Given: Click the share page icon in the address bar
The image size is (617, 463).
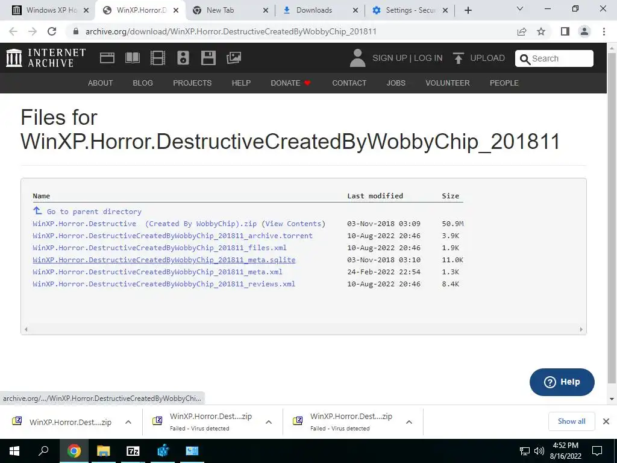Looking at the screenshot, I should pos(522,31).
